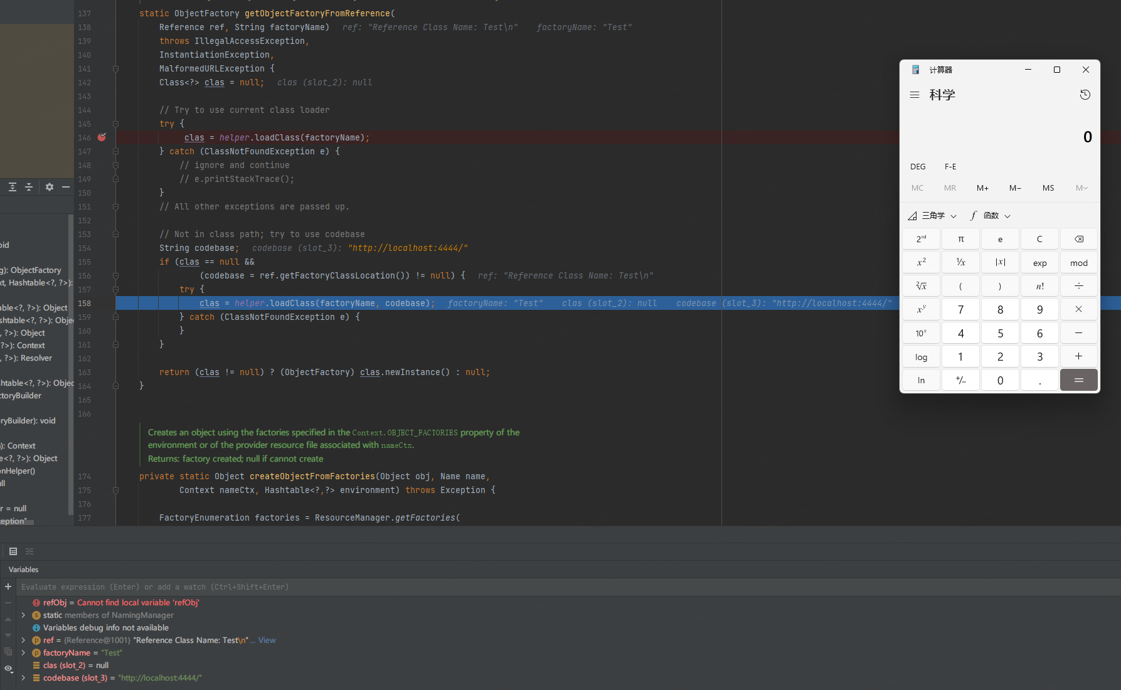The image size is (1121, 690).
Task: Click digit 7 on calculator
Action: [x=960, y=309]
